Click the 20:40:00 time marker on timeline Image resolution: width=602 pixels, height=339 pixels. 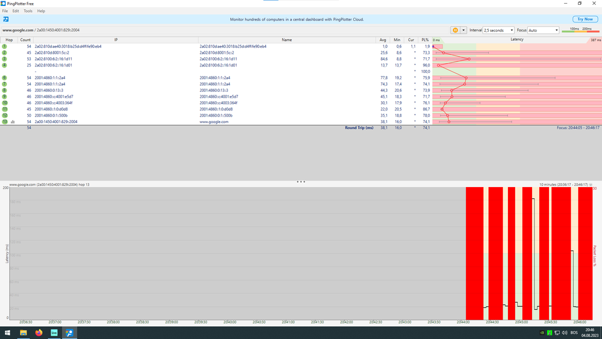(230, 322)
